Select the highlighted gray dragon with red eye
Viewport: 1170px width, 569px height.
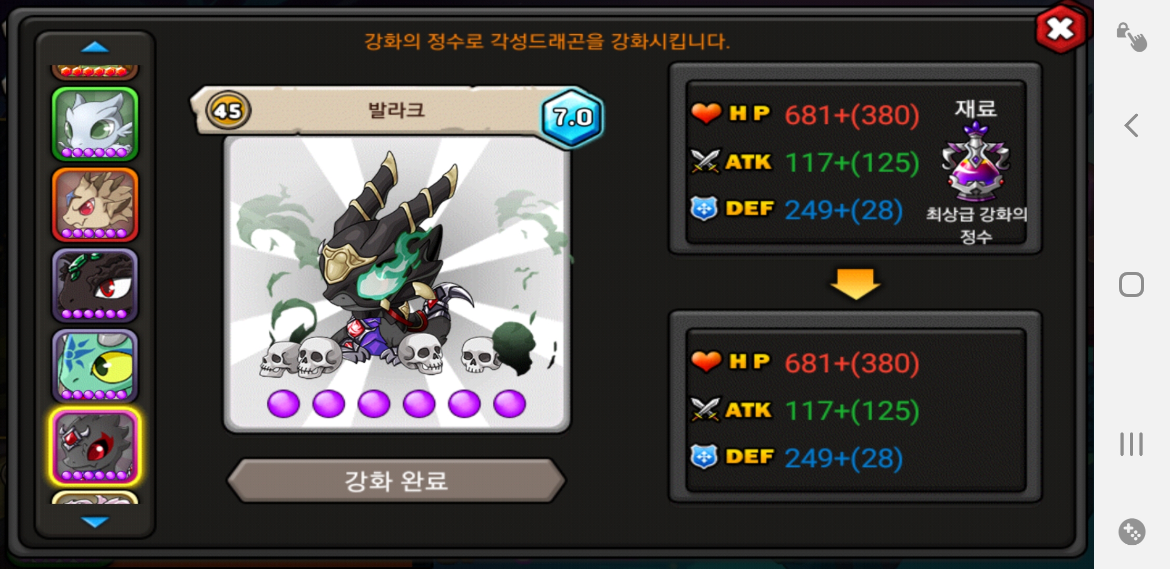click(x=95, y=447)
